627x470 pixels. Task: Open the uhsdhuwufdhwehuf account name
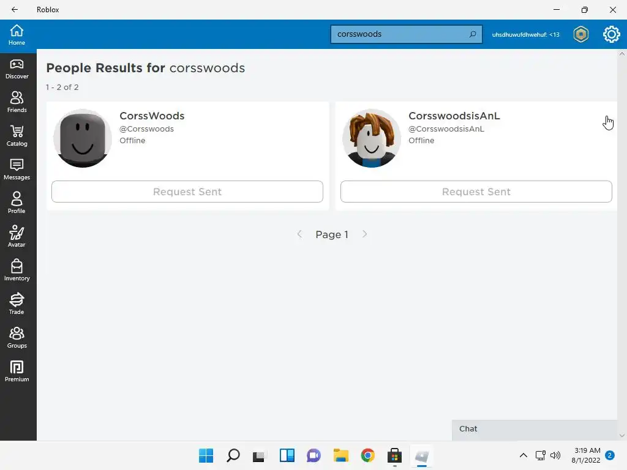(525, 35)
